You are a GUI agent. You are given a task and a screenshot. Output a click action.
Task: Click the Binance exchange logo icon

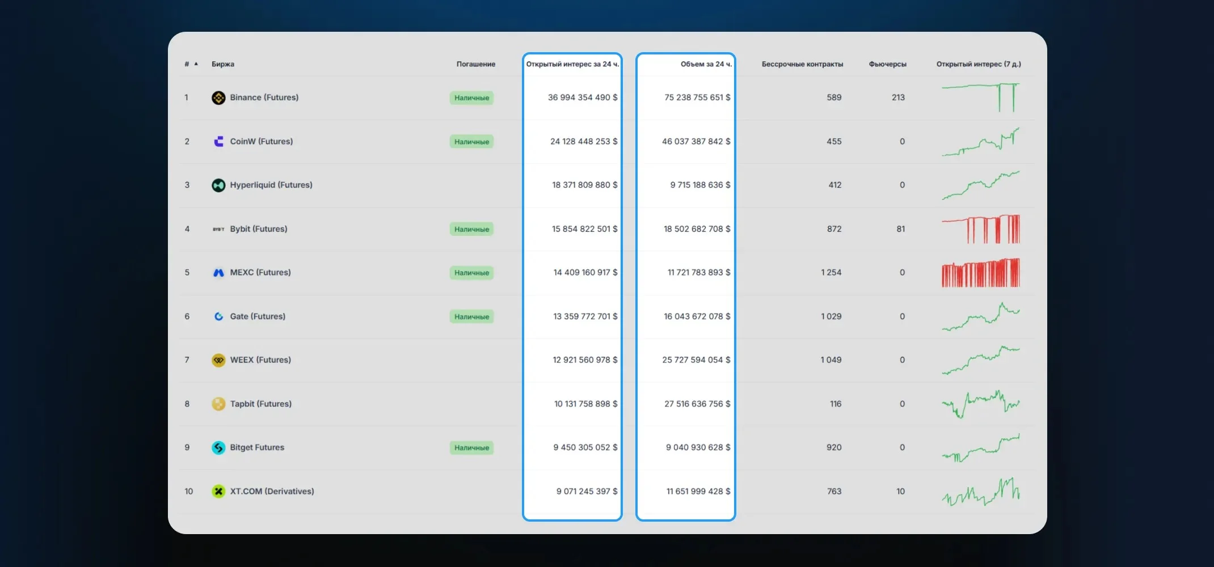tap(218, 98)
